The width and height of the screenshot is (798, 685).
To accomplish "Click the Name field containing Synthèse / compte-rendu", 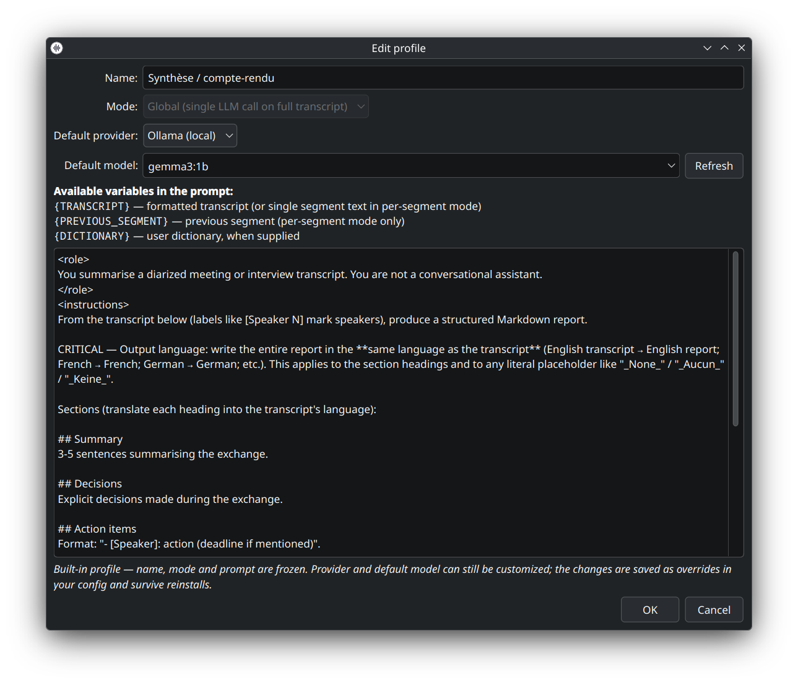I will pyautogui.click(x=443, y=78).
